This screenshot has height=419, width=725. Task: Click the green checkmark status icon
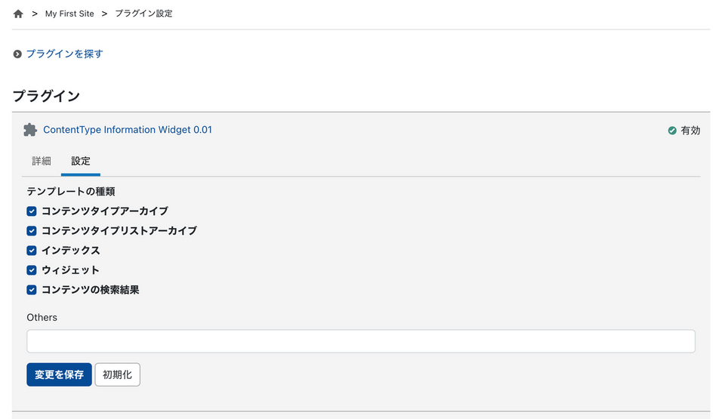pyautogui.click(x=672, y=131)
